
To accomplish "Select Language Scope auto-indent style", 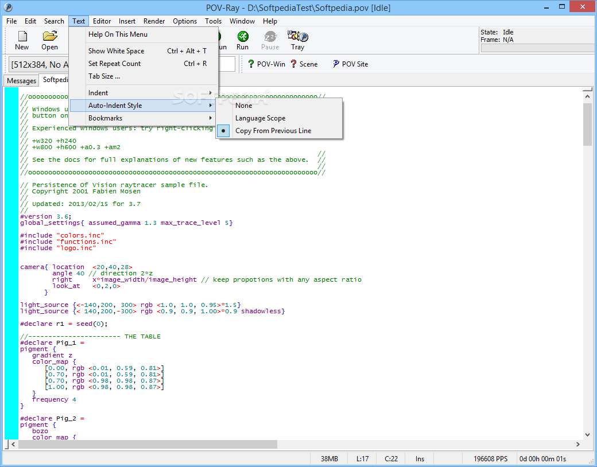I will click(x=279, y=118).
